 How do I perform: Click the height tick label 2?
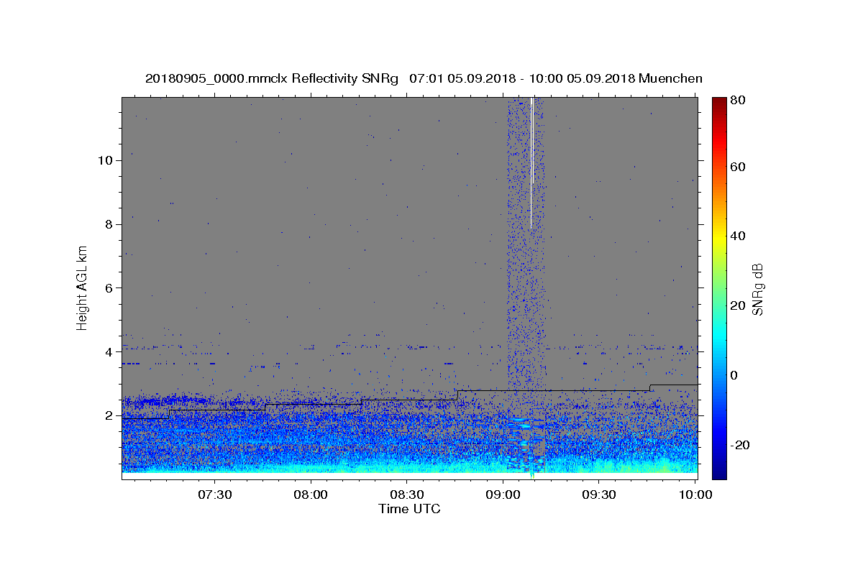pyautogui.click(x=108, y=415)
